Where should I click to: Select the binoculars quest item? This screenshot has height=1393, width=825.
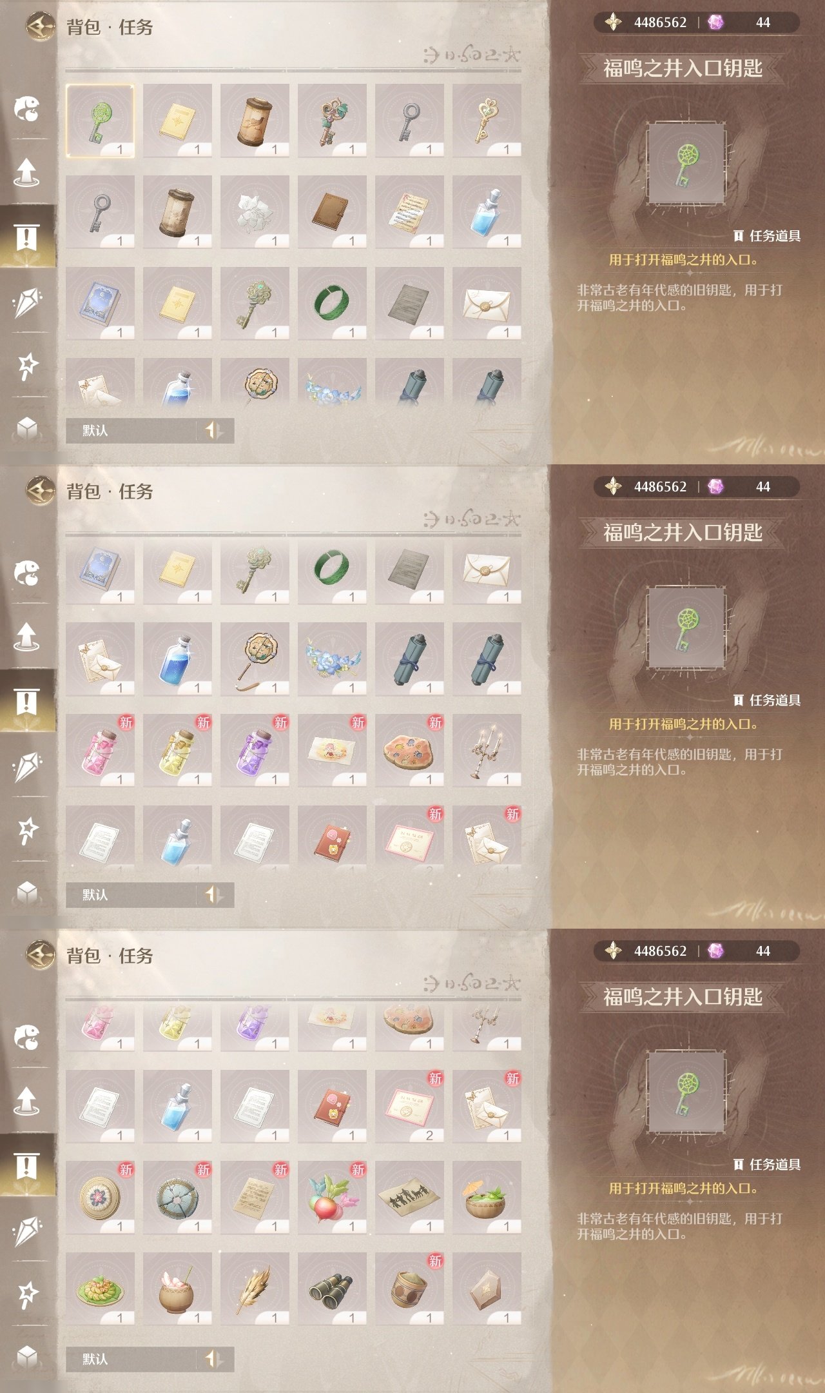point(332,1289)
